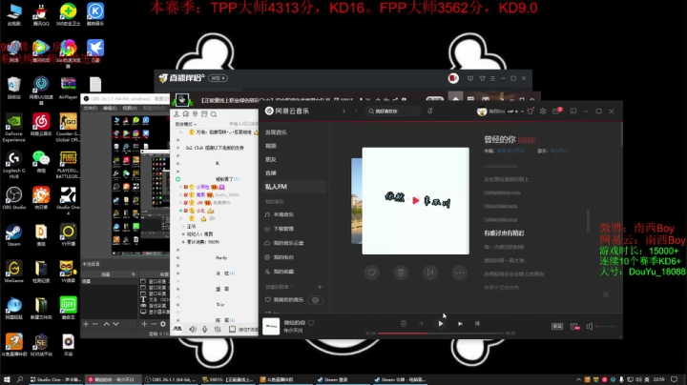Screen dimensions: 687x385
Task: Add a new playlist with plus icon
Action: [x=320, y=287]
